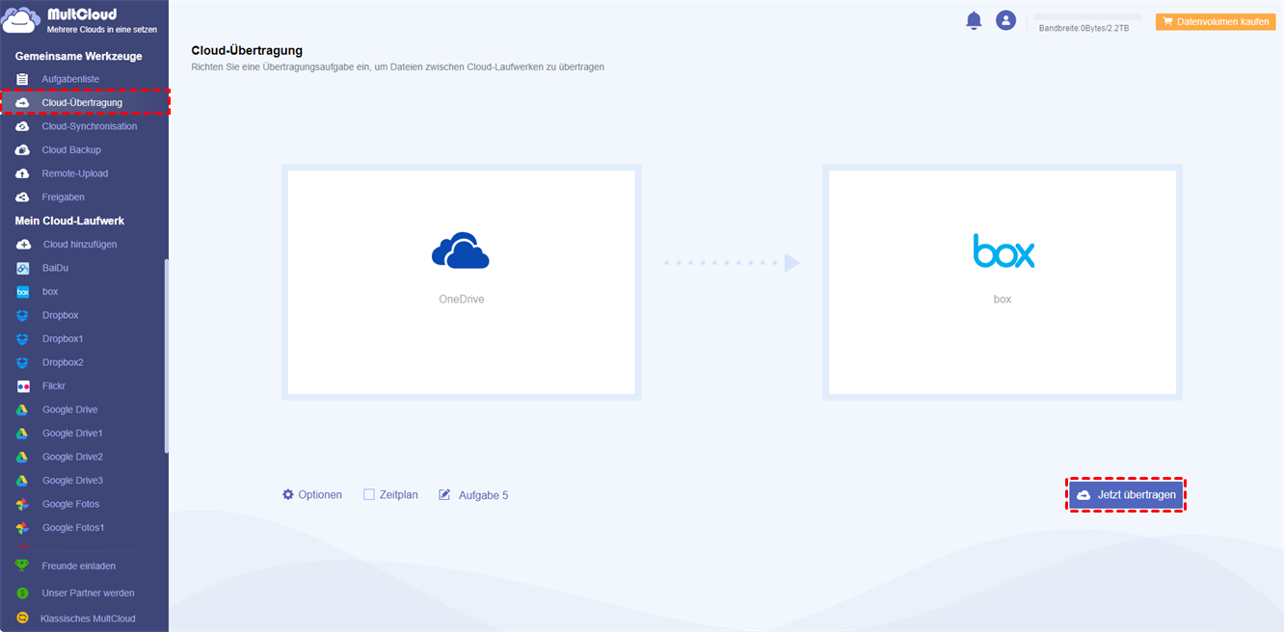The width and height of the screenshot is (1284, 632).
Task: Click the Flickr tree entry
Action: tap(54, 386)
